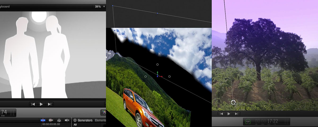This screenshot has height=127, width=318.
Task: Go to previous edit in silhouette viewer
Action: (33, 104)
